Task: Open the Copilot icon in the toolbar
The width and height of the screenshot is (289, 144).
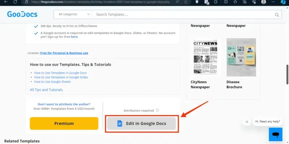Action: click(283, 2)
